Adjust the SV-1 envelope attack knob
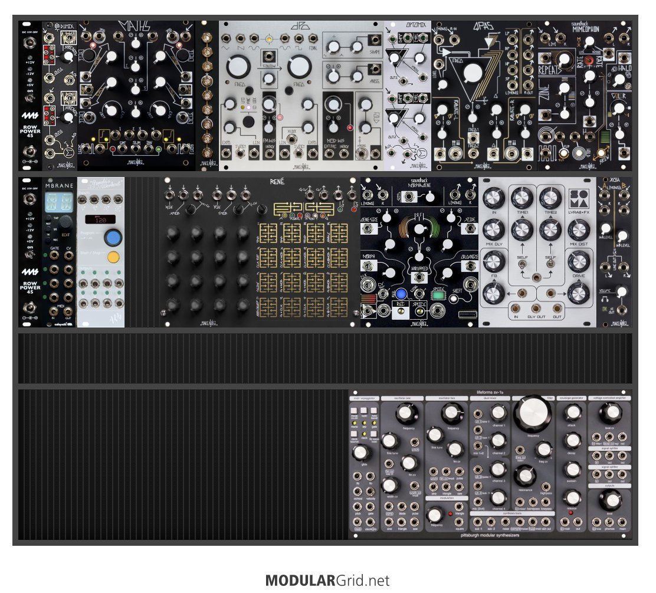The width and height of the screenshot is (656, 593). coord(572,412)
